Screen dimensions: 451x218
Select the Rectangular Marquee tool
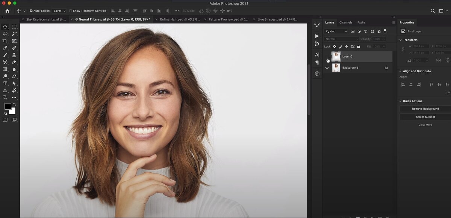(x=14, y=27)
